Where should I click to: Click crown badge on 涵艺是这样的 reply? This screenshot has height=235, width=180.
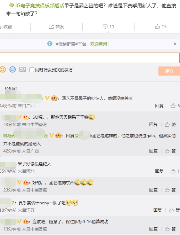58,136
